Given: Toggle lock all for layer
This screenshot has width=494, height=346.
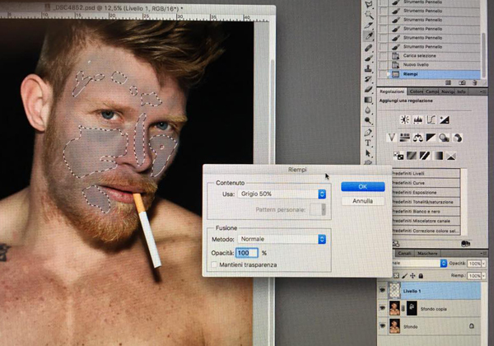Looking at the screenshot, I should coord(421,276).
